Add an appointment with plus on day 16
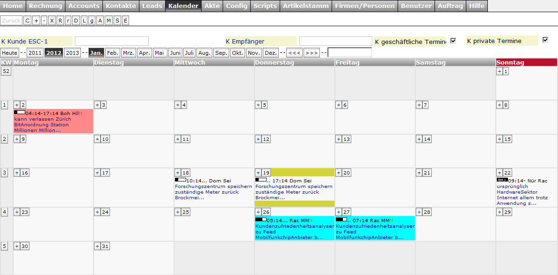This screenshot has width=558, height=275. (17, 173)
